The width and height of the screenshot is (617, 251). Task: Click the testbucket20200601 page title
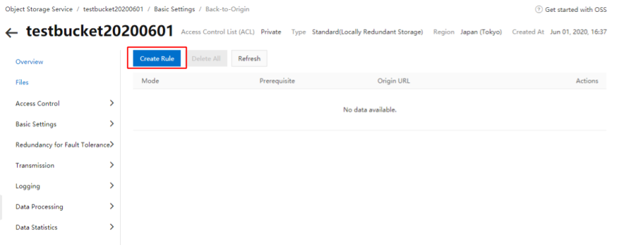tap(100, 32)
